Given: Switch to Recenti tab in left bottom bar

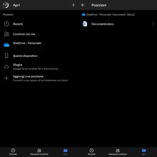Looking at the screenshot, I should click(x=13, y=152).
